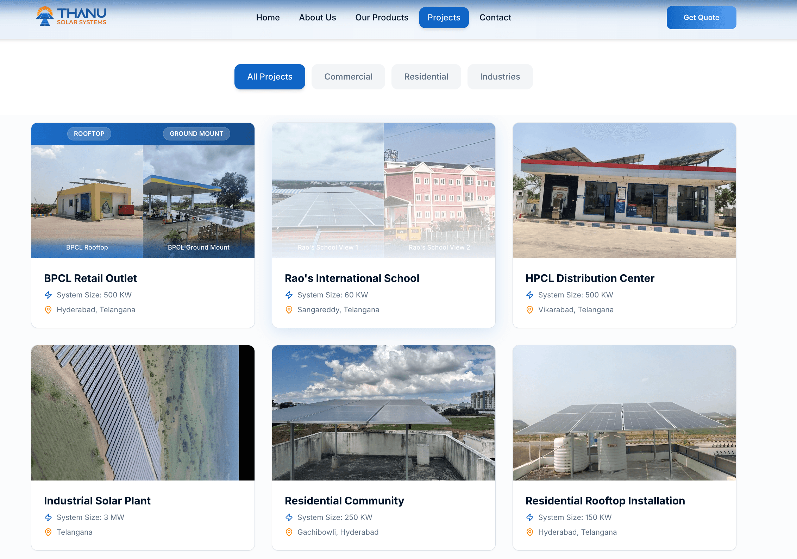Click the Thanu Solar Systems logo

[x=71, y=17]
